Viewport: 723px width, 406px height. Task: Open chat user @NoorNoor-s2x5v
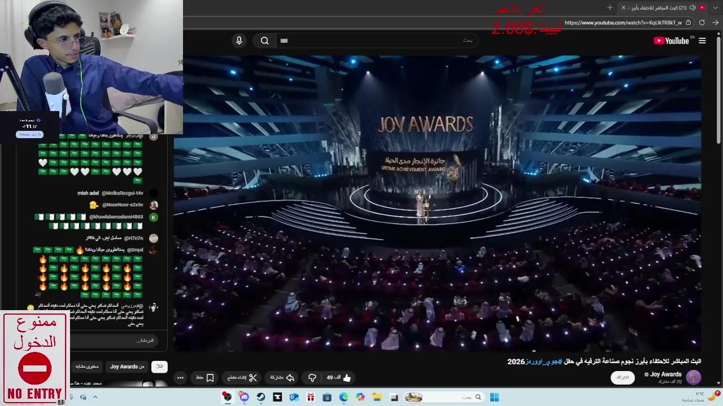[123, 205]
